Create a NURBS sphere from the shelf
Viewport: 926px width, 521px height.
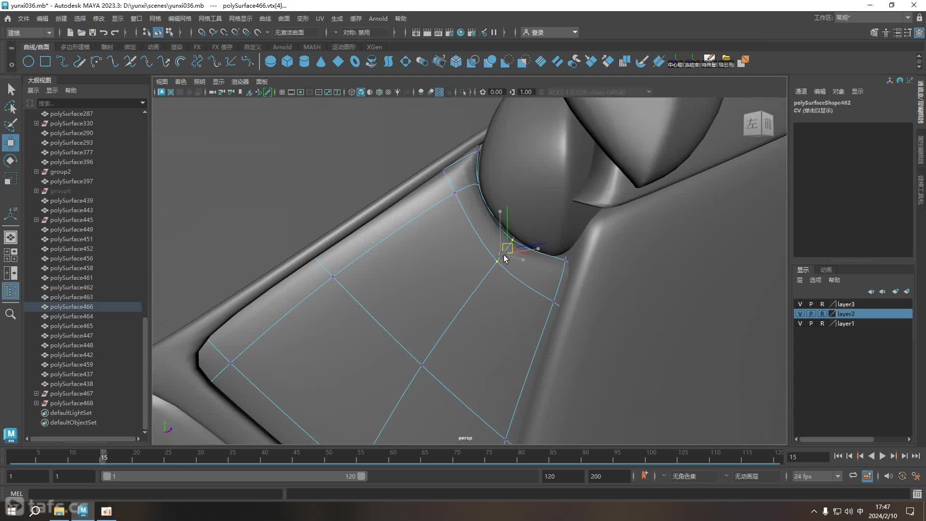271,62
